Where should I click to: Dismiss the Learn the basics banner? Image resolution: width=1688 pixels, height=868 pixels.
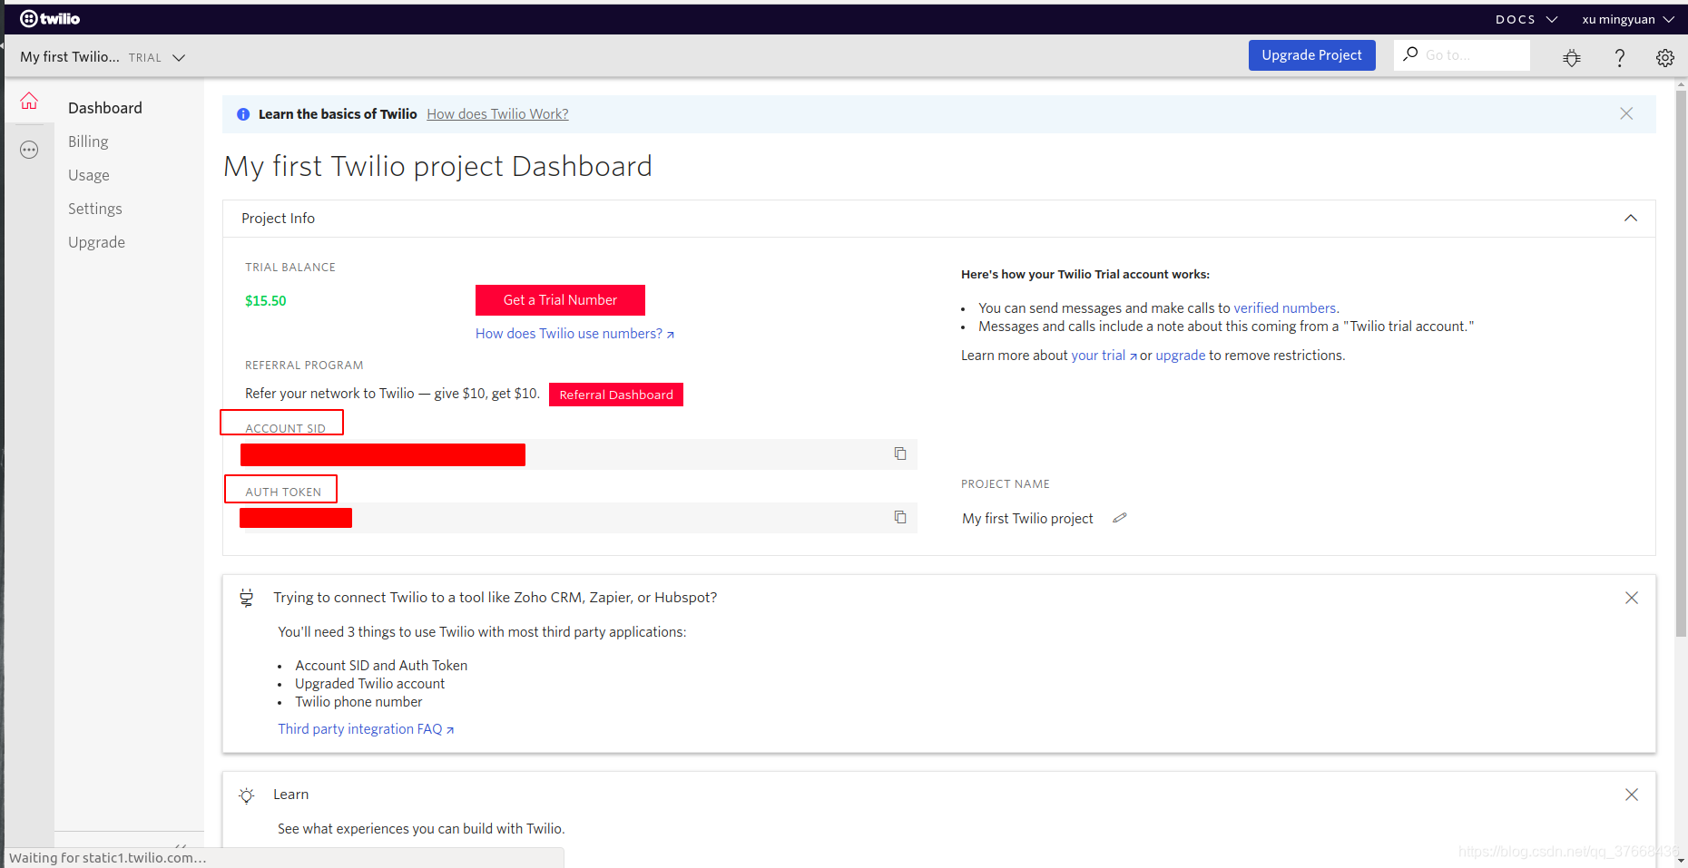point(1626,113)
